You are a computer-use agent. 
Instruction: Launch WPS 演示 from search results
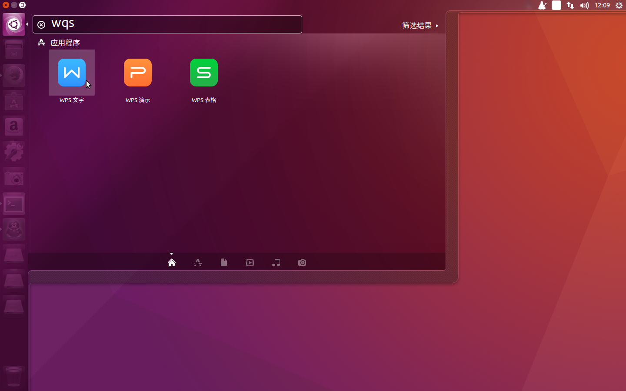click(137, 73)
